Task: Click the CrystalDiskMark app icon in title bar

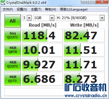Action: point(3,2)
